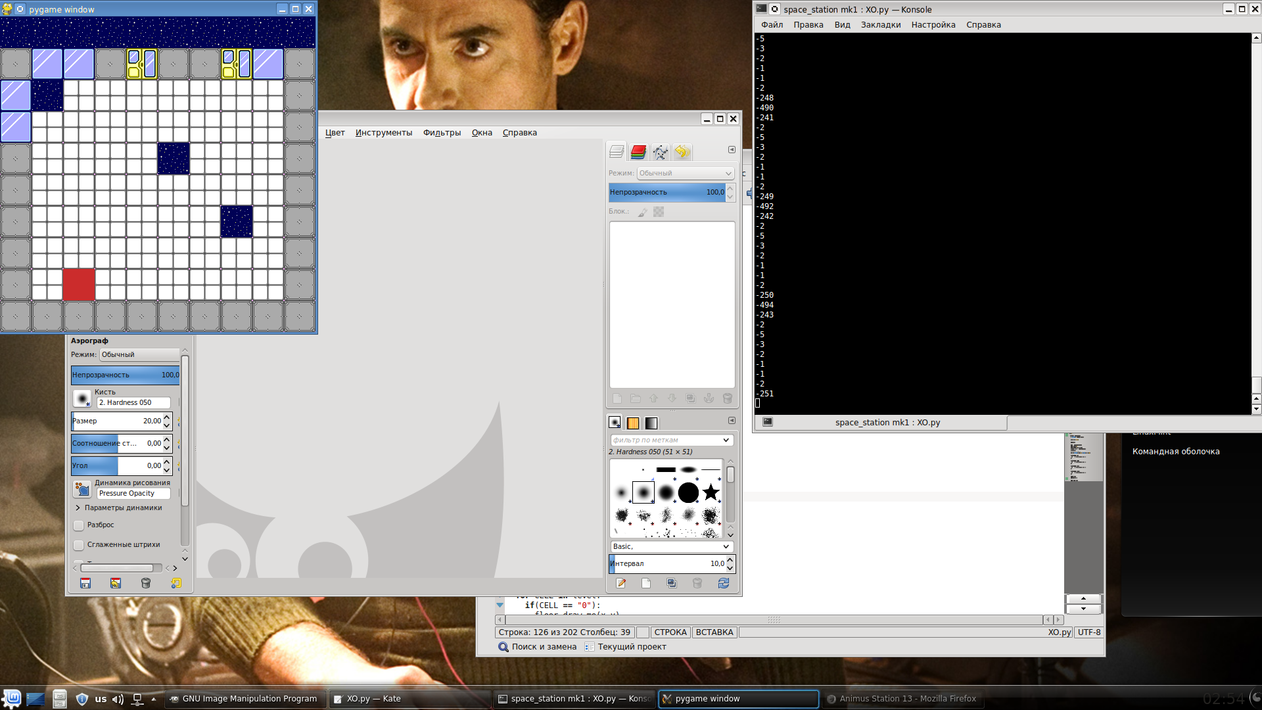Switch to GNU Image Manipulation Program taskbar button
1262x710 pixels.
click(245, 699)
